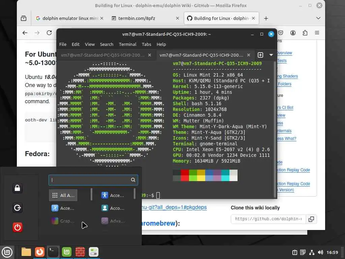Click the new terminal tab icon

click(x=260, y=55)
